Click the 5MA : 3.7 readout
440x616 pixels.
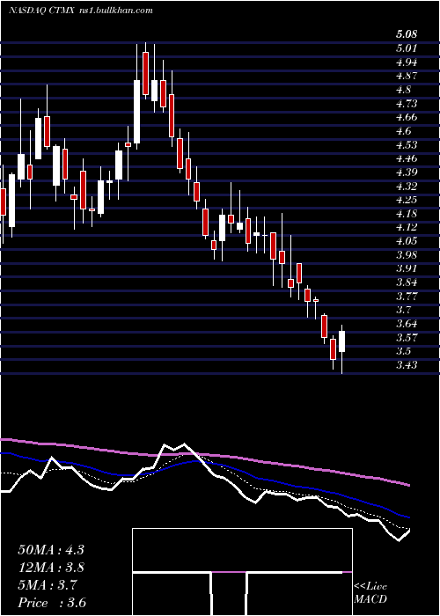tap(48, 585)
